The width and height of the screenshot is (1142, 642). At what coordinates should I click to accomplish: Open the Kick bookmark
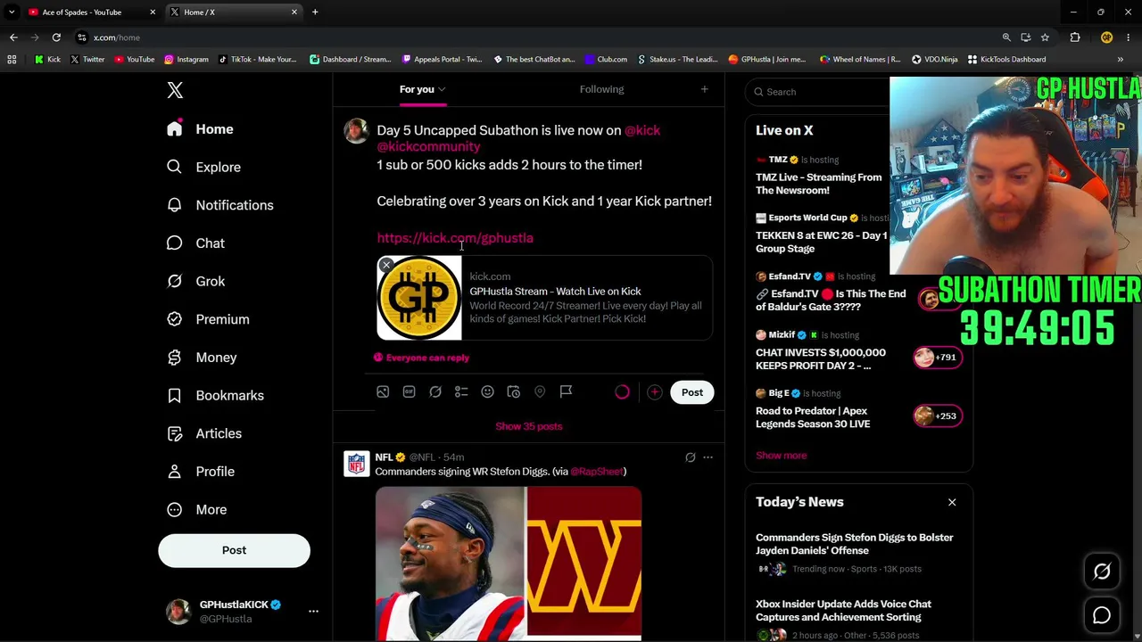point(47,60)
